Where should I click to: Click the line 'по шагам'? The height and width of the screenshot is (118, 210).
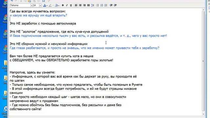point(17,81)
